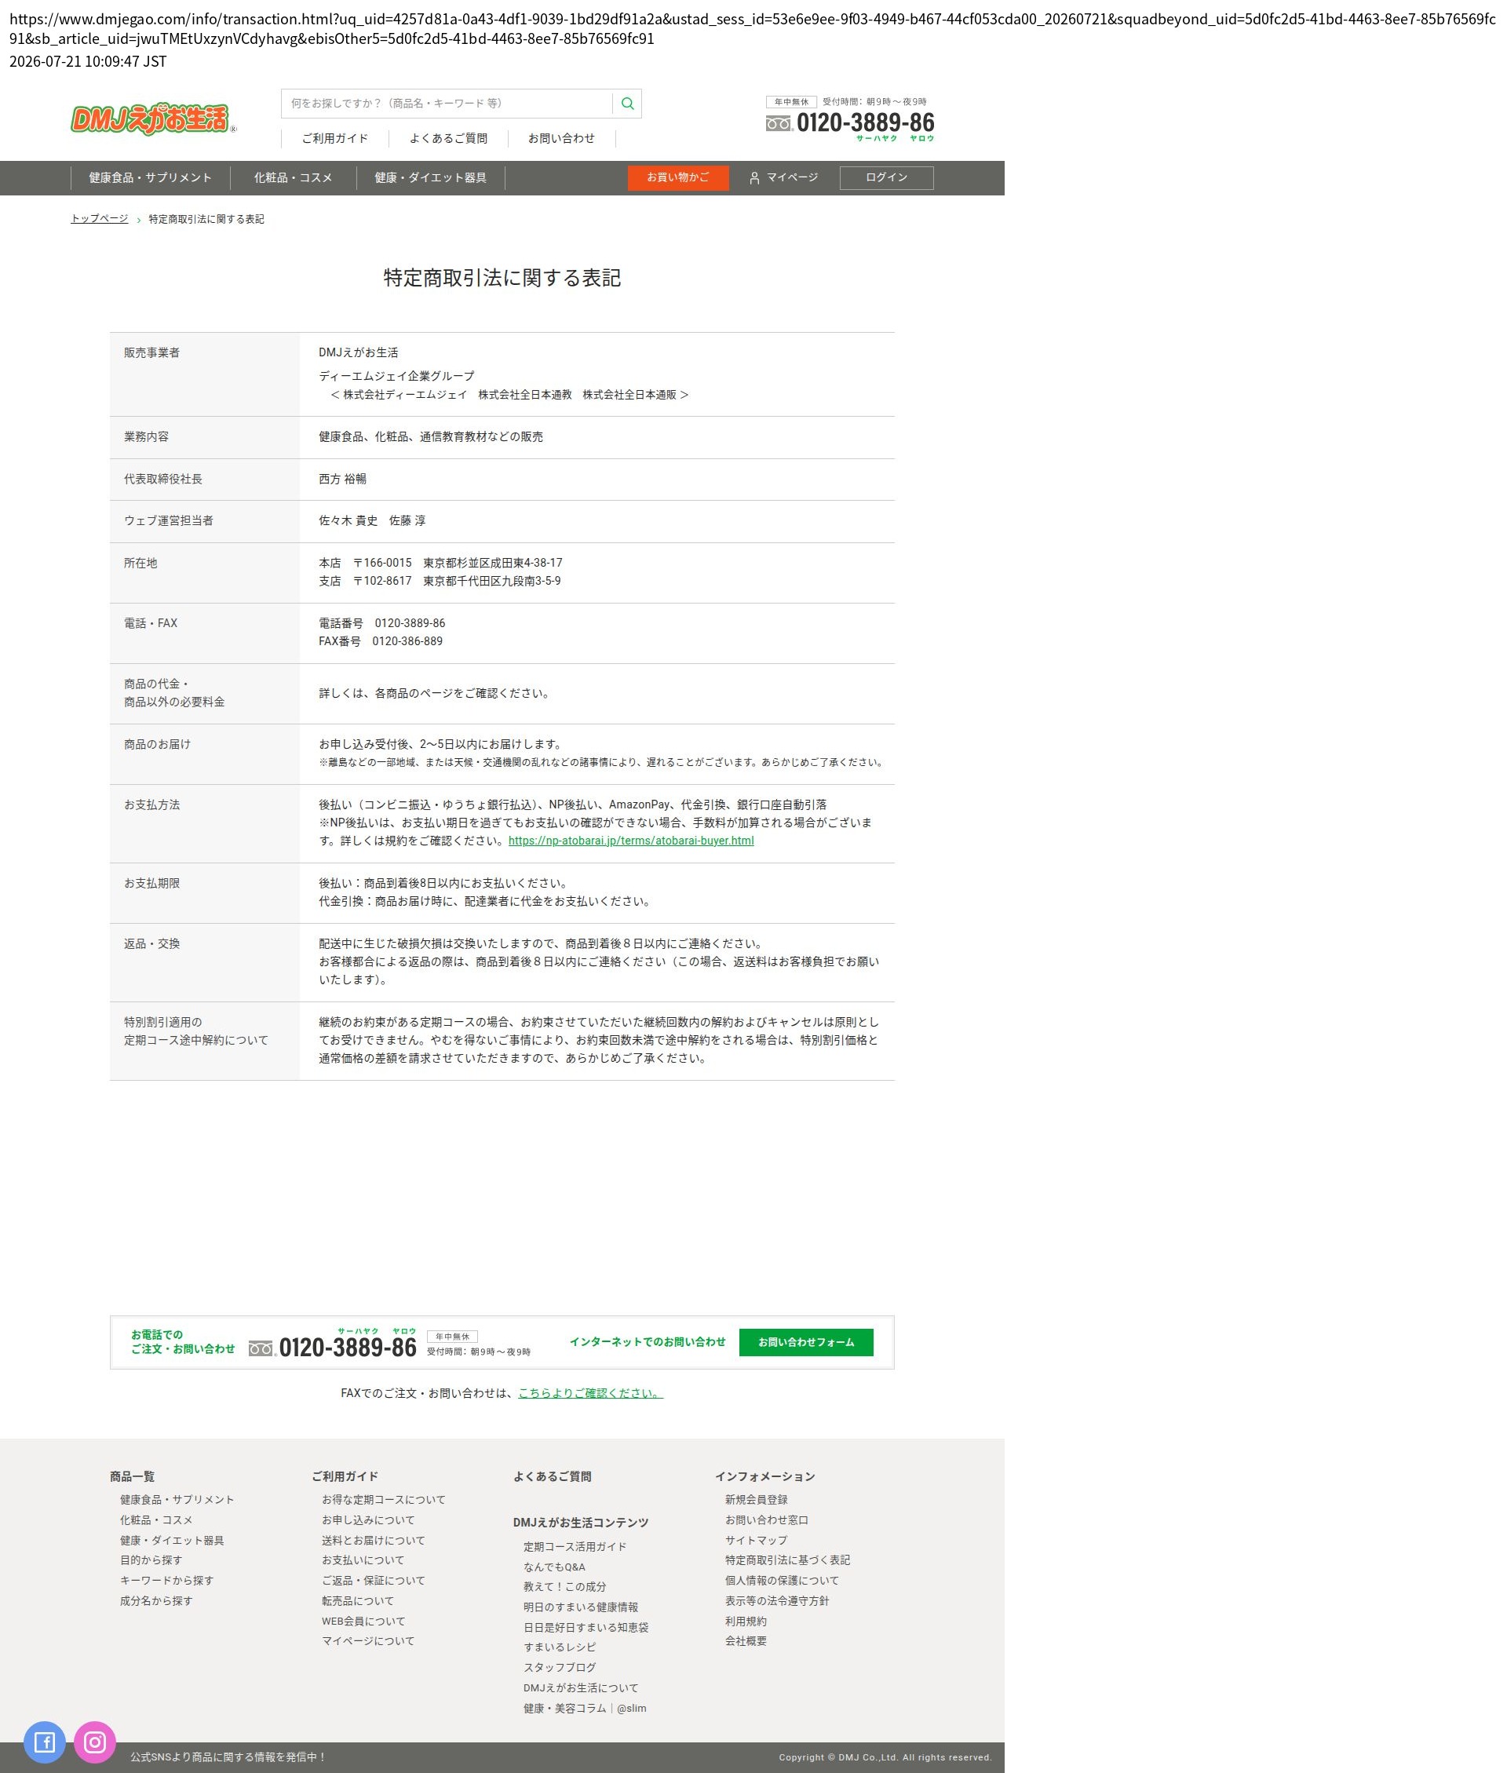
Task: Click the お問い合わせフォーム green button
Action: (x=806, y=1341)
